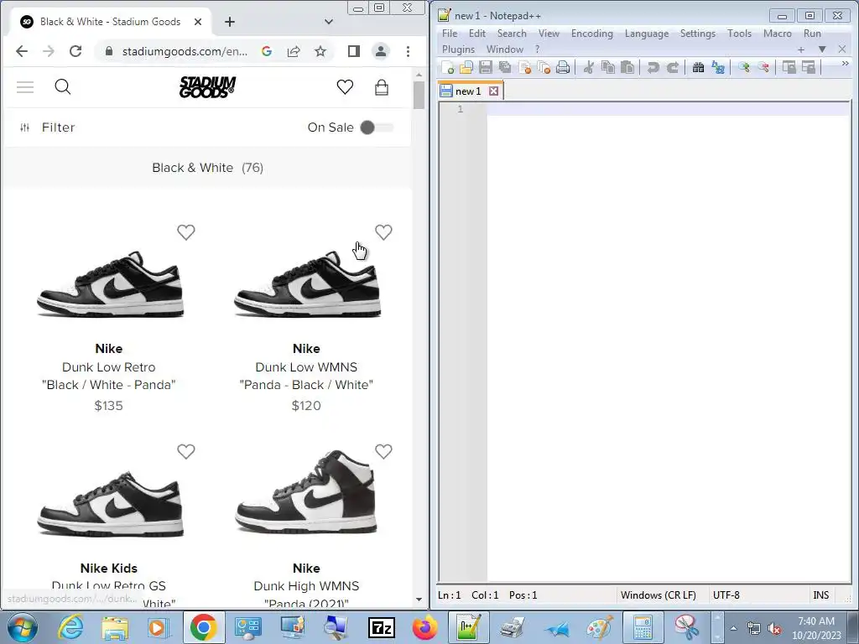
Task: Print the document from Notepad++ toolbar
Action: (x=563, y=67)
